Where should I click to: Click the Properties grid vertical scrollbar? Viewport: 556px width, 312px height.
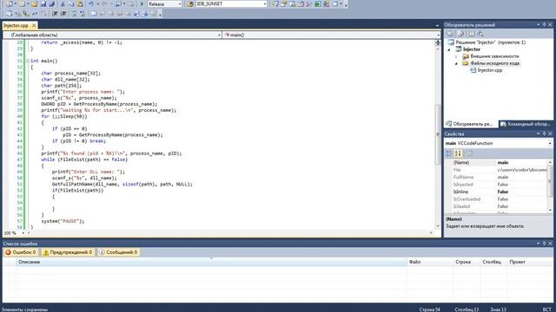[550, 180]
